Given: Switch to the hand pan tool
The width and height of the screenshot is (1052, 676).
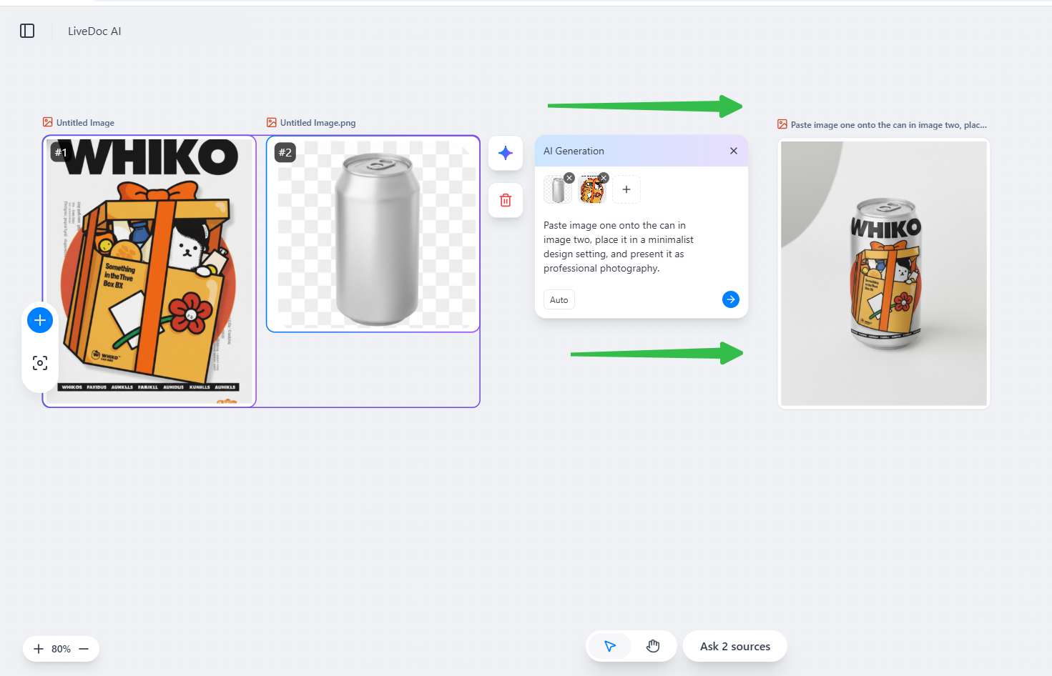Looking at the screenshot, I should 652,645.
